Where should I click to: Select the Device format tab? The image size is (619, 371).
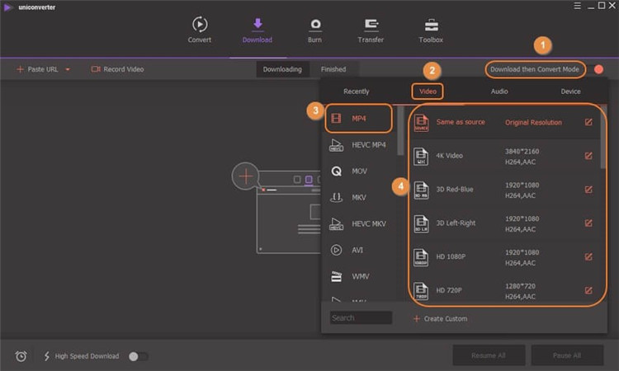click(570, 92)
